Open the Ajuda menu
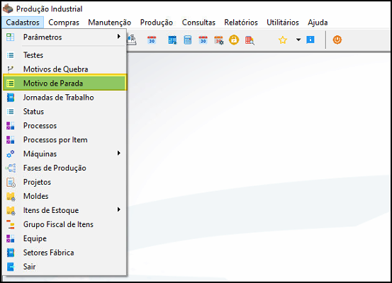This screenshot has width=392, height=283. pos(318,23)
